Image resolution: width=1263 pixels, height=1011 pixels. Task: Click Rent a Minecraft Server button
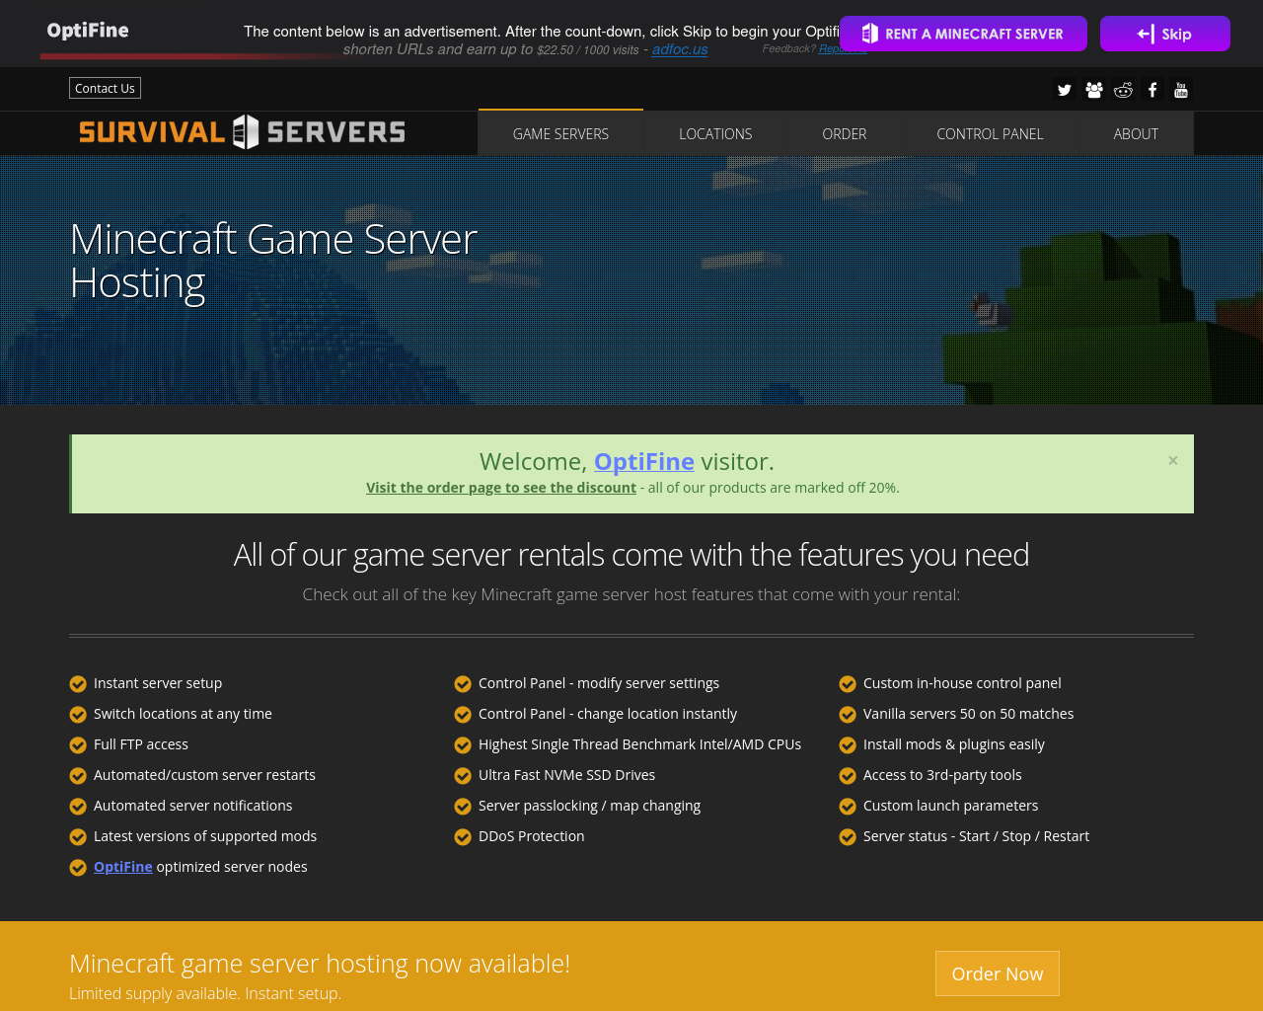click(x=963, y=34)
